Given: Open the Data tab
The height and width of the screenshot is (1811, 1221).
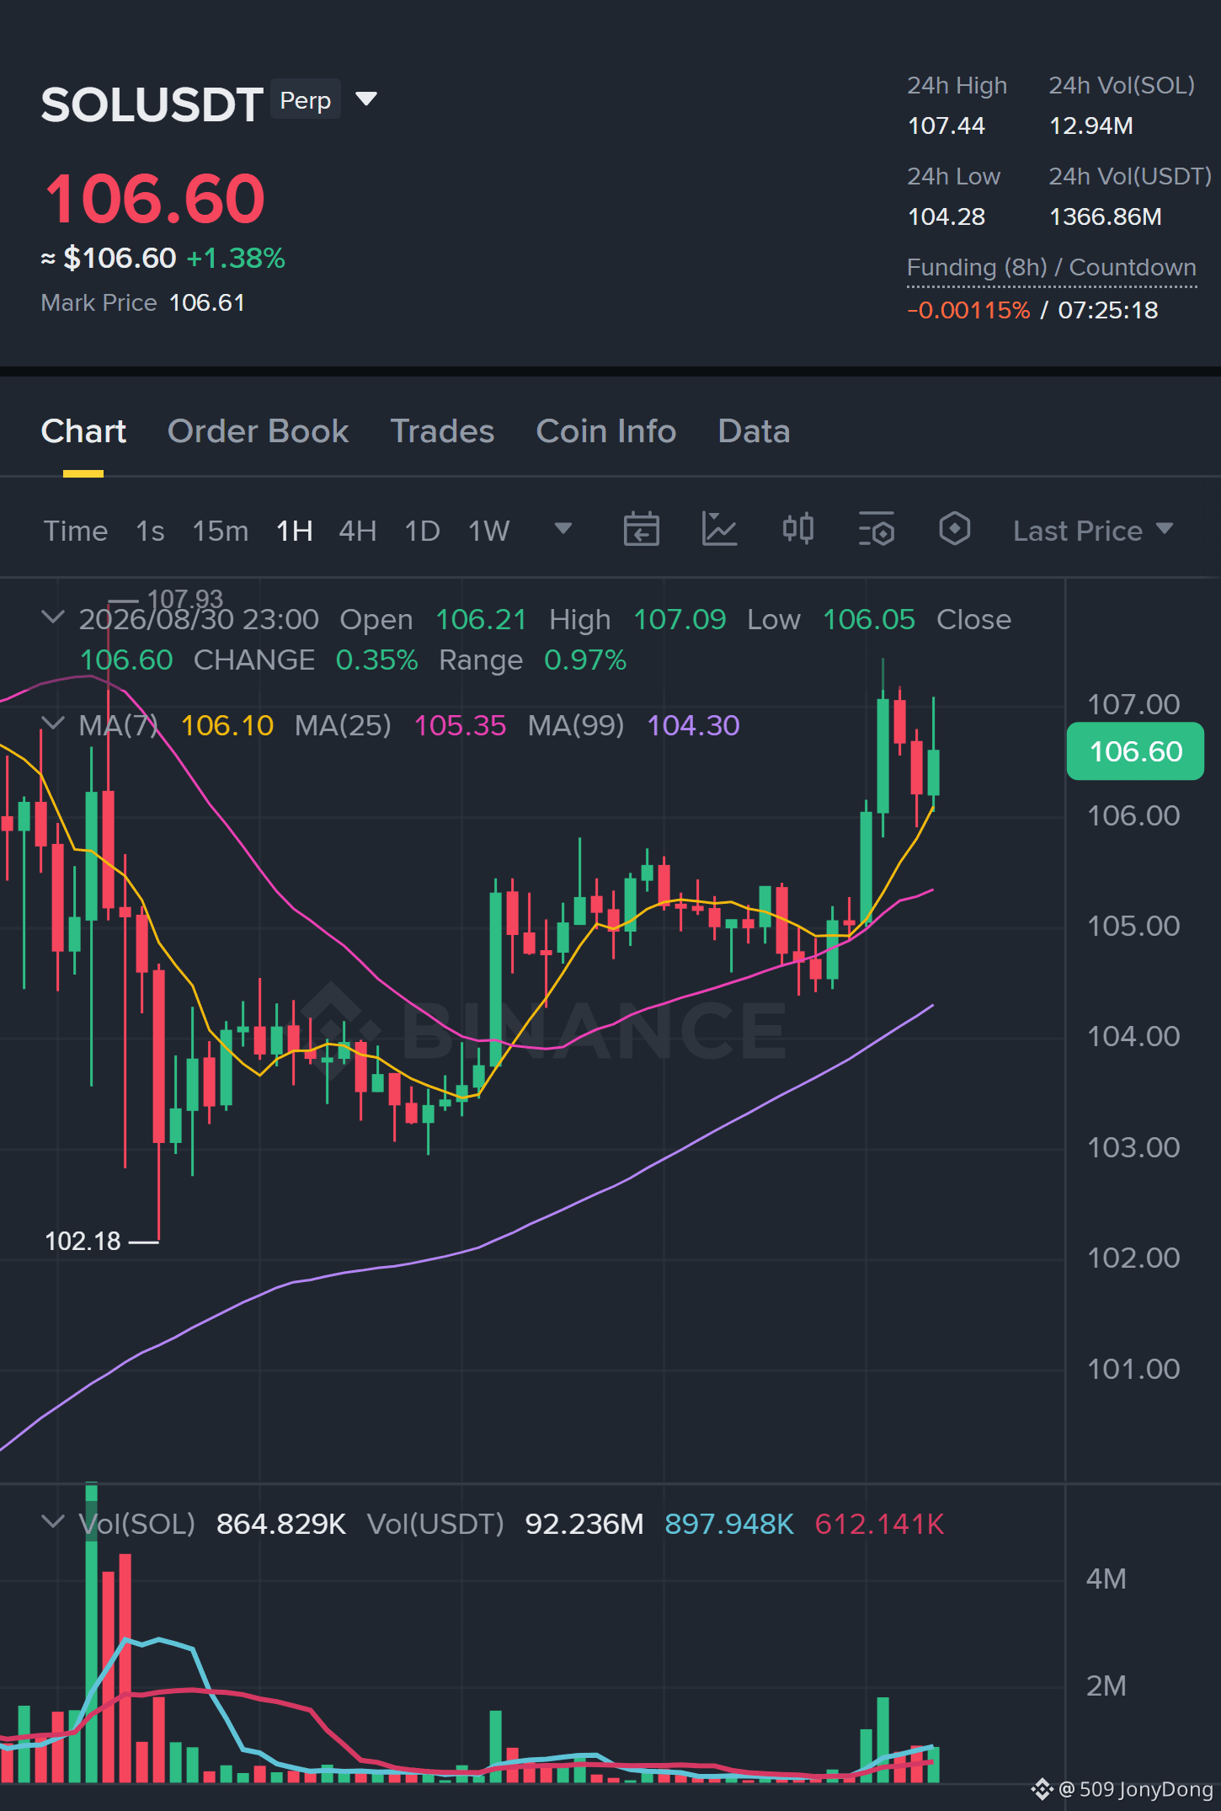Looking at the screenshot, I should [754, 431].
